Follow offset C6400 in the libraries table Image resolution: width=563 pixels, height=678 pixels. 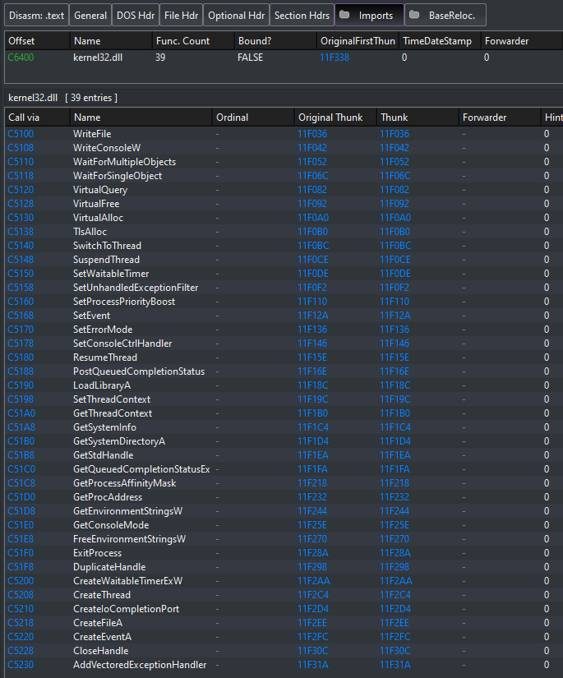point(21,58)
